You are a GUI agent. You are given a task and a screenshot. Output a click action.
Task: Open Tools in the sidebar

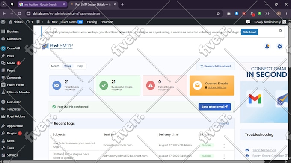pyautogui.click(x=10, y=148)
